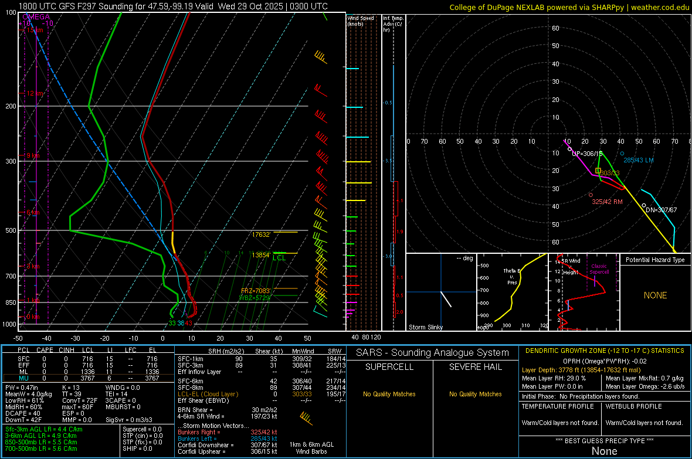The height and width of the screenshot is (459, 692).
Task: Click the UP=306/15 hodograph label
Action: tap(587, 154)
